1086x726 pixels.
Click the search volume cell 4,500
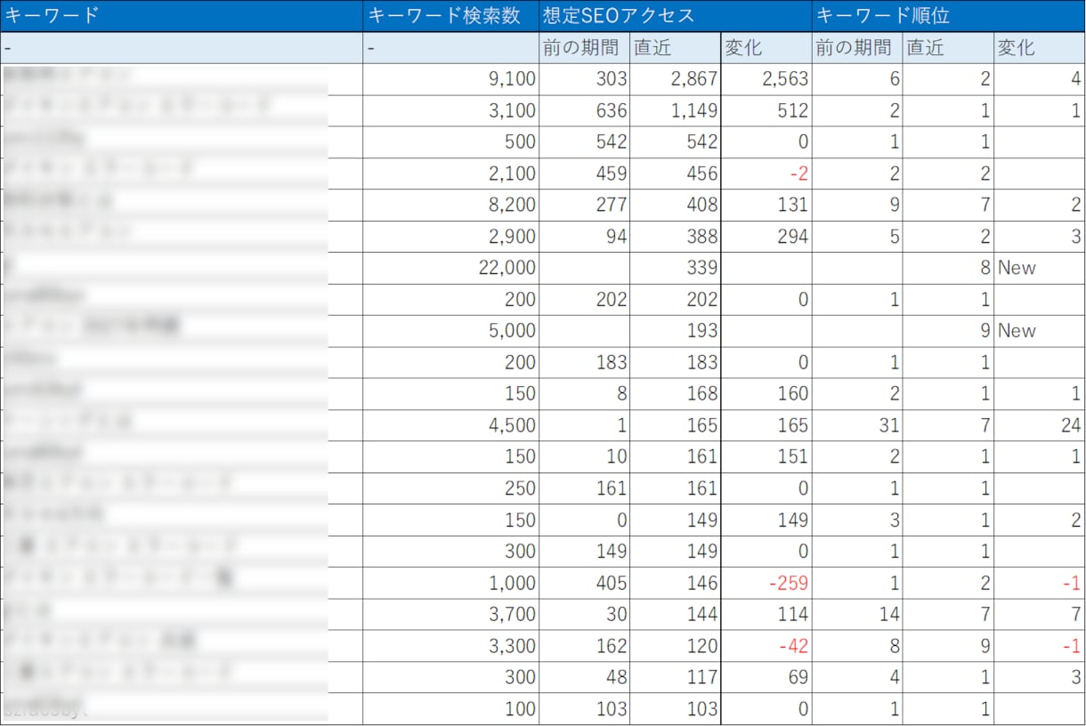(451, 425)
